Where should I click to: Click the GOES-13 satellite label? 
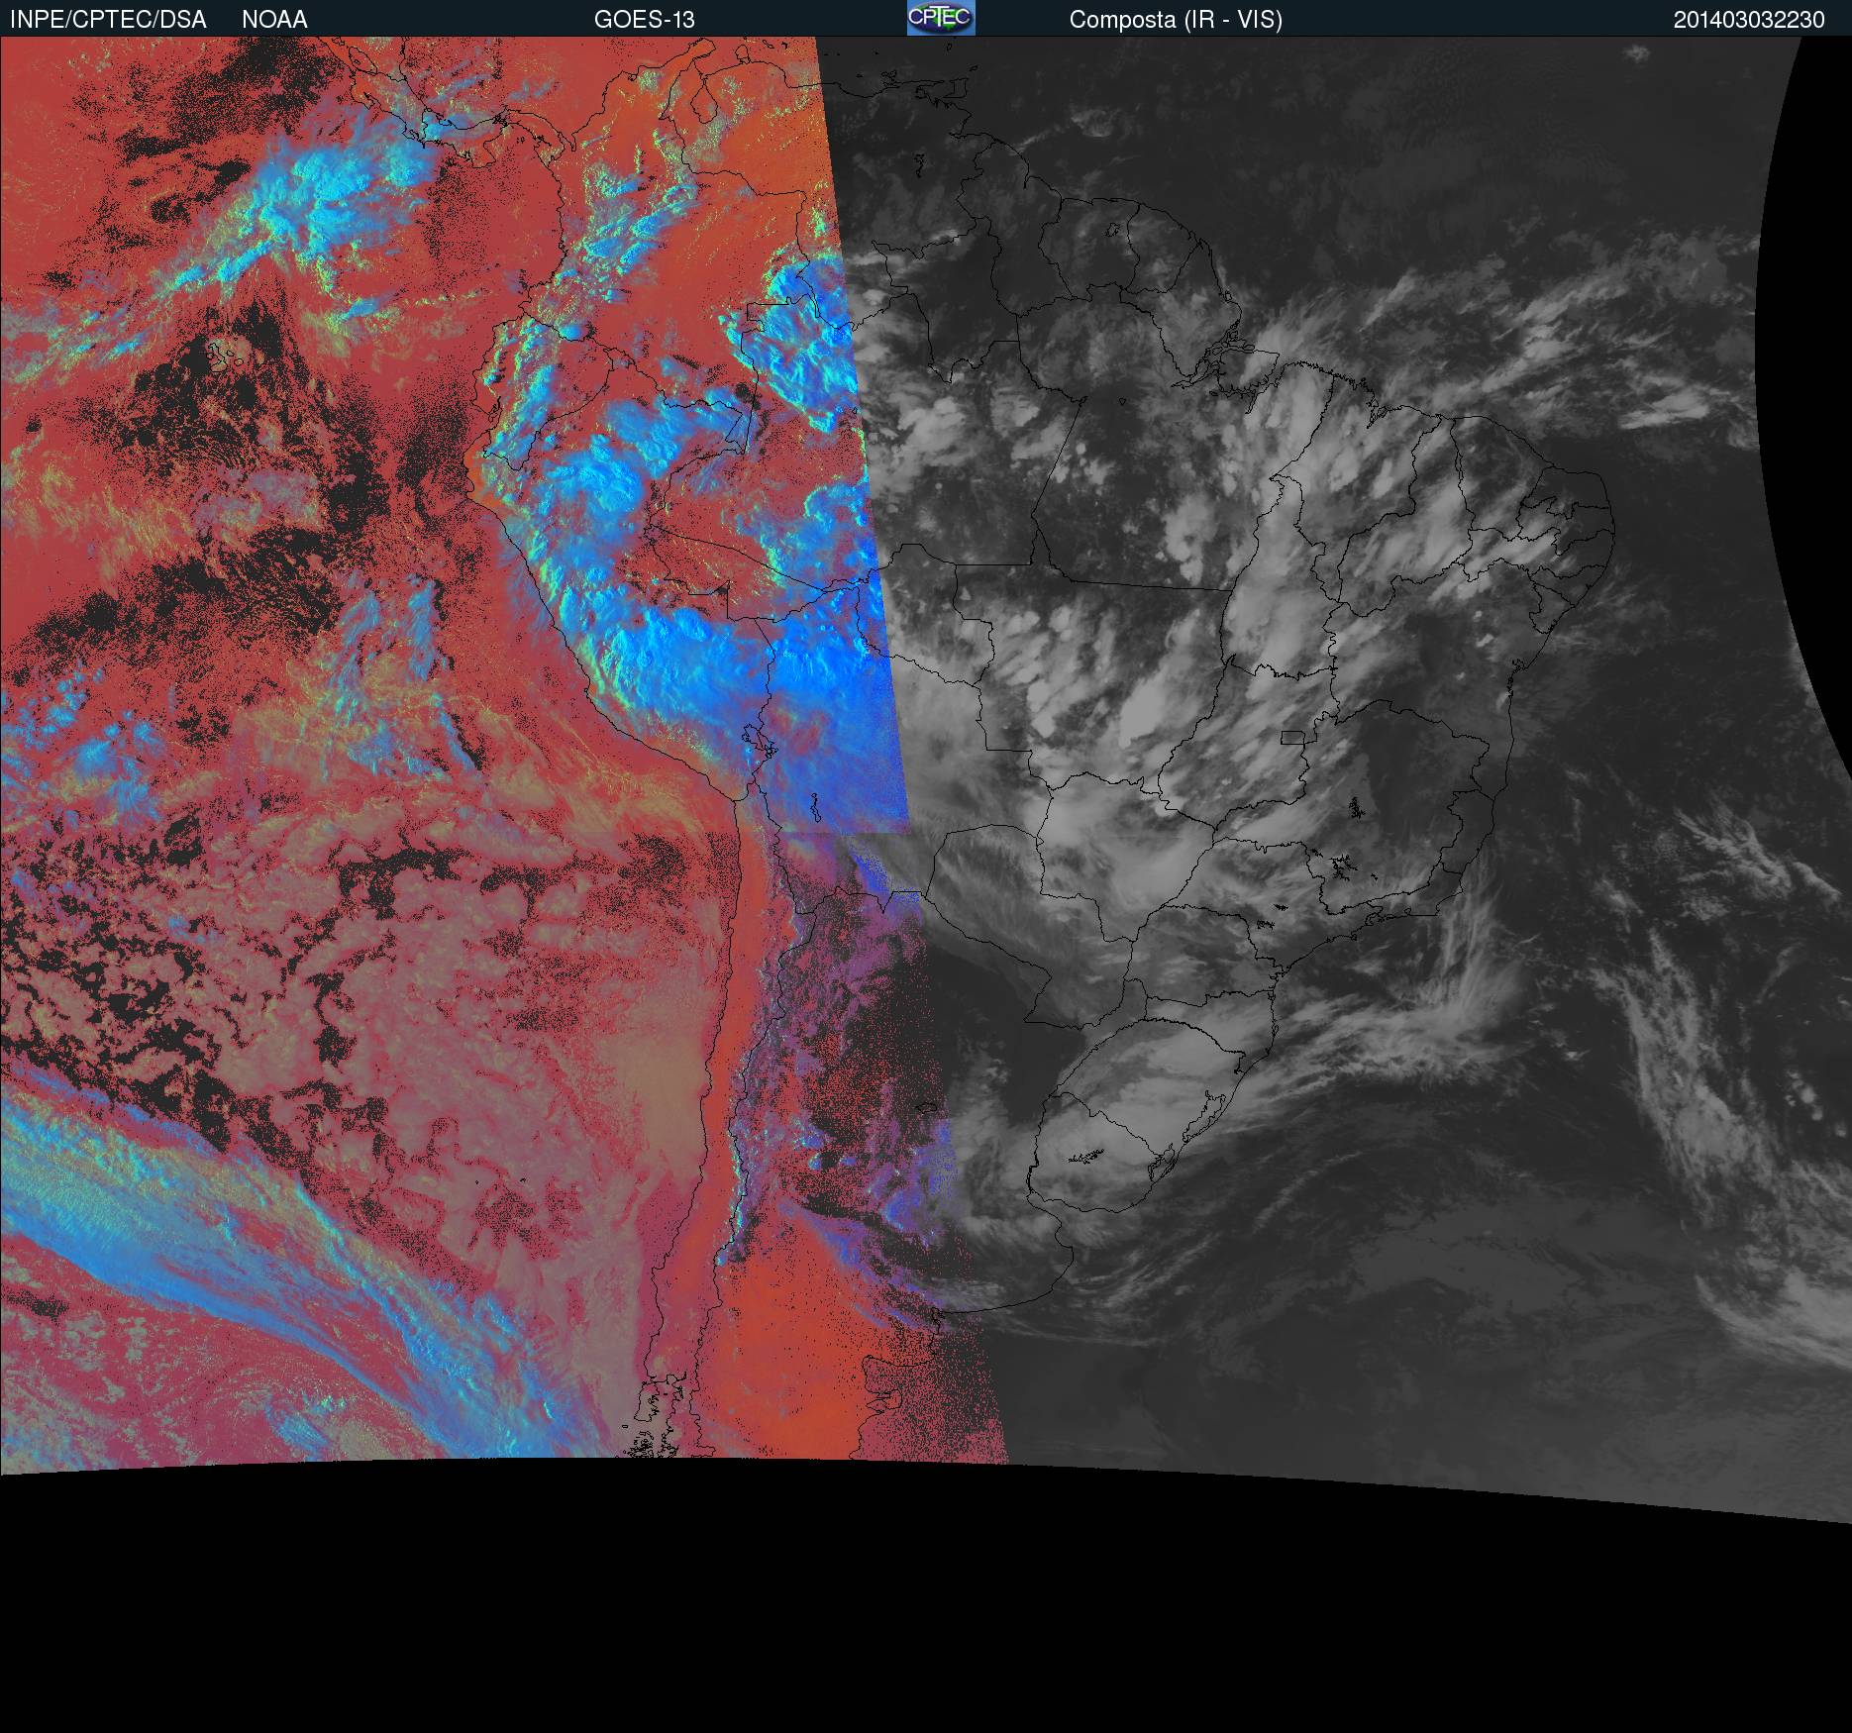[x=644, y=20]
